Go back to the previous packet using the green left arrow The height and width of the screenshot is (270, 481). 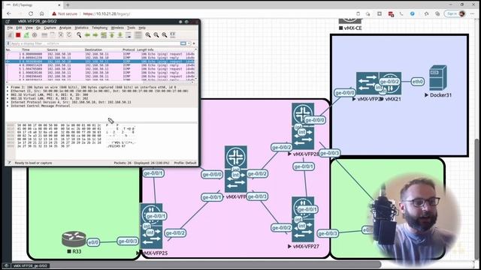tap(87, 35)
